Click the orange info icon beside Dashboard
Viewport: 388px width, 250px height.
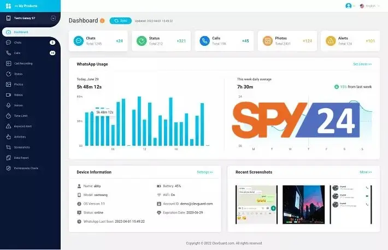click(102, 21)
